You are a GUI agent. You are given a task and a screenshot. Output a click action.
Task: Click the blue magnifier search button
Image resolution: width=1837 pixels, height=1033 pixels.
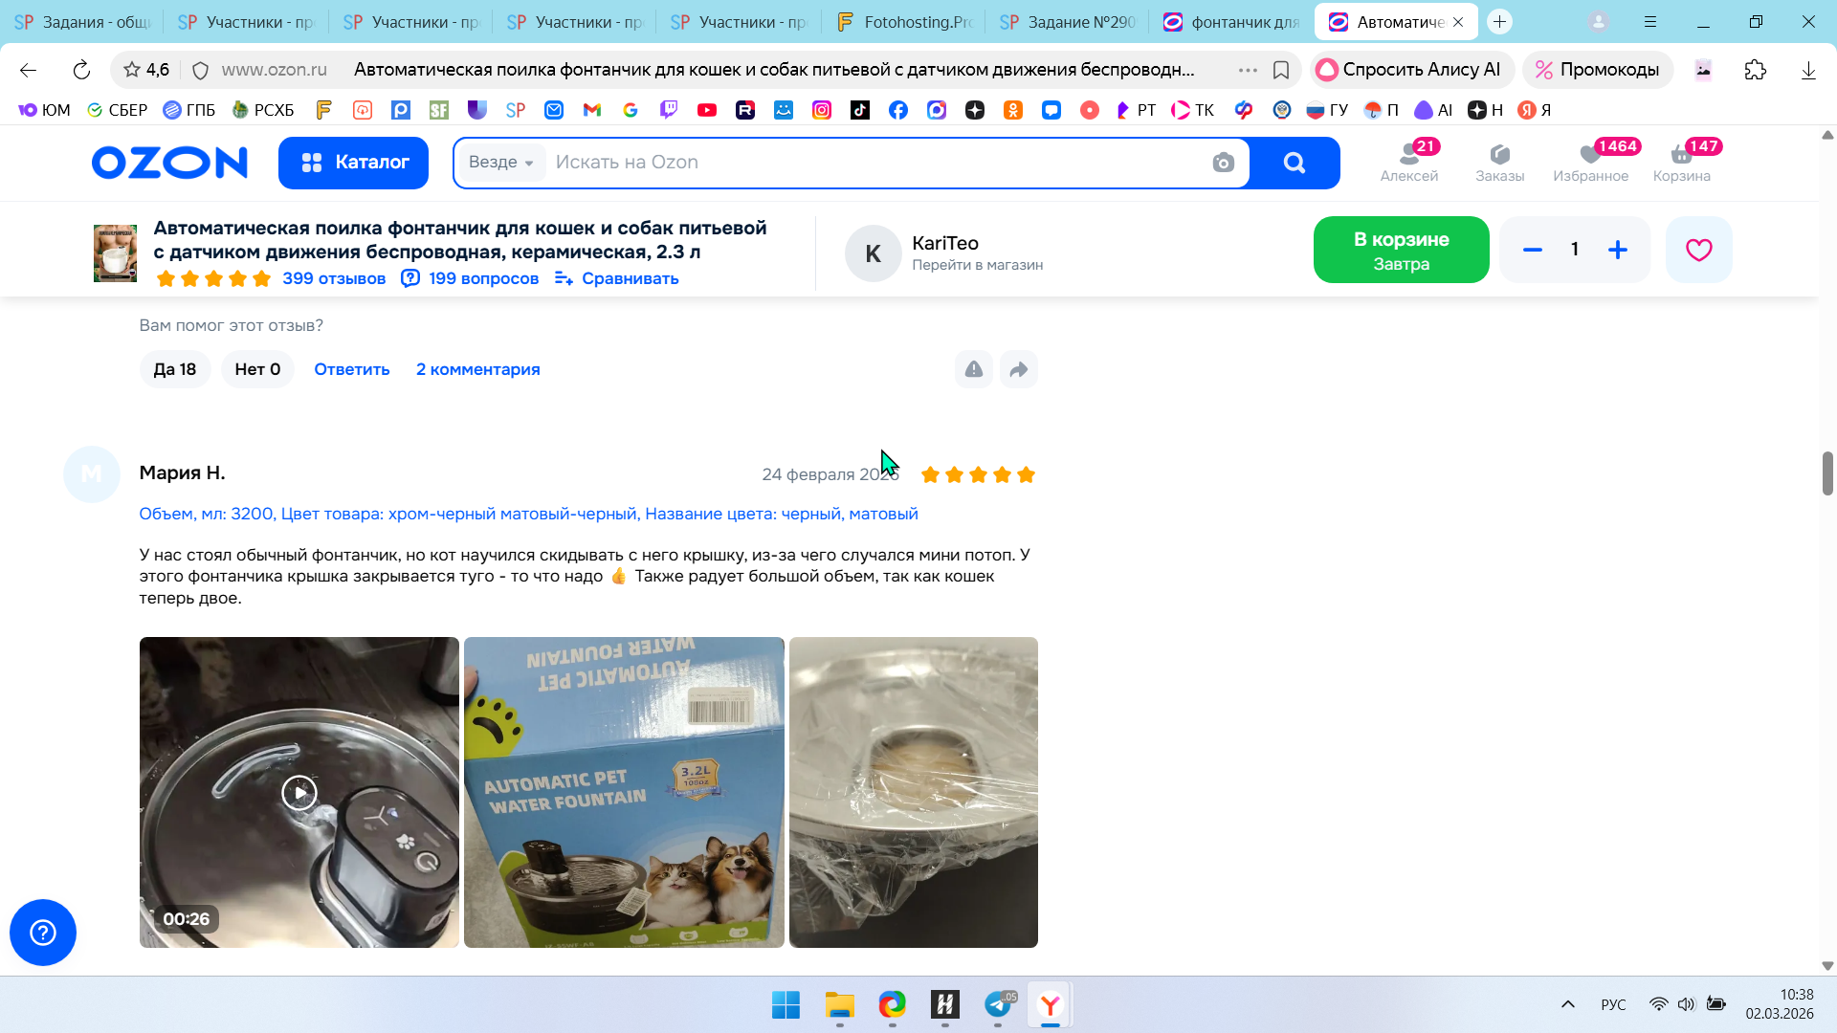1294,163
